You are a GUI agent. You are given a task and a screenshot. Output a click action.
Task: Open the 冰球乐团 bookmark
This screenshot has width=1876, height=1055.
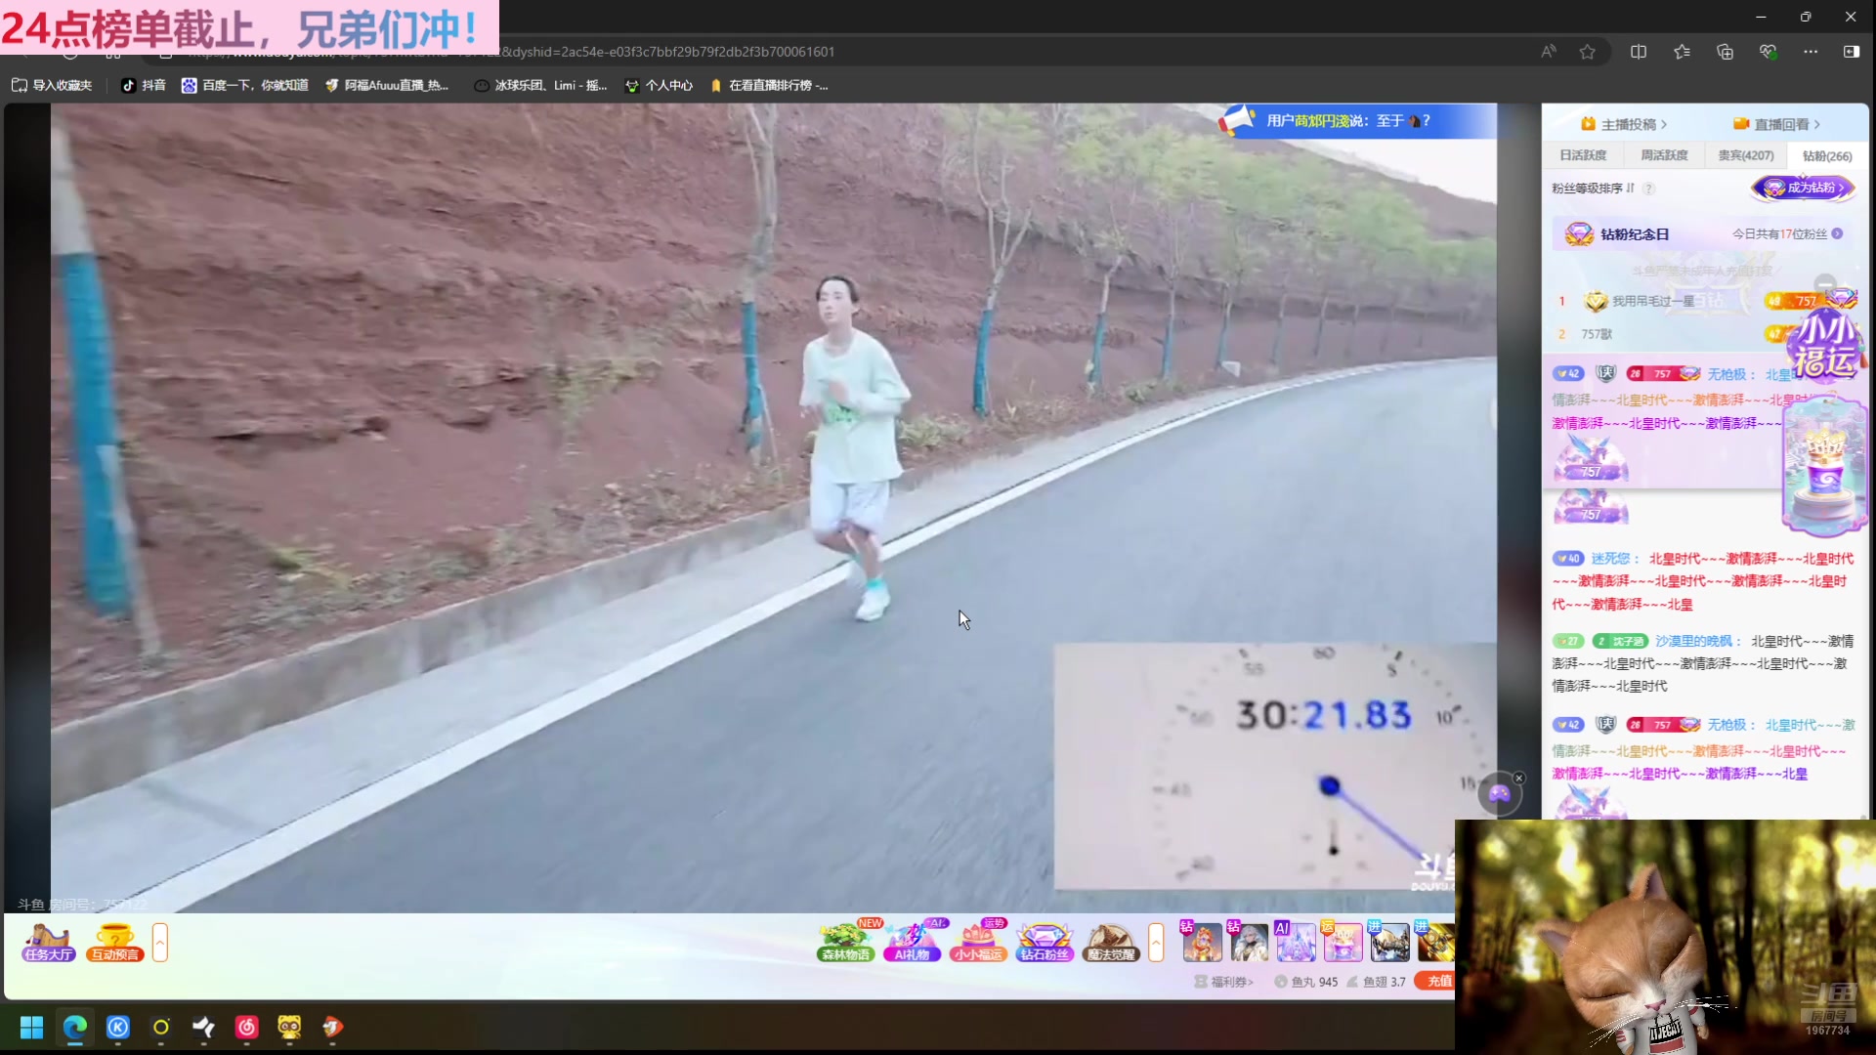(540, 86)
